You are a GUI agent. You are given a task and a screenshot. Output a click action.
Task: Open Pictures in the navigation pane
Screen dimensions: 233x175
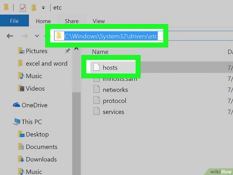pos(37,51)
